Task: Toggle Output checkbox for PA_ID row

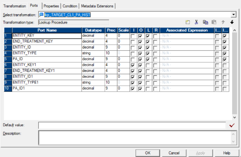Action: pyautogui.click(x=140, y=59)
